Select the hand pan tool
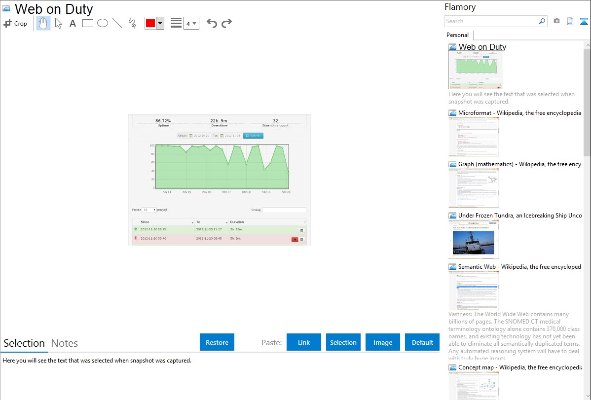The height and width of the screenshot is (400, 591). [43, 23]
